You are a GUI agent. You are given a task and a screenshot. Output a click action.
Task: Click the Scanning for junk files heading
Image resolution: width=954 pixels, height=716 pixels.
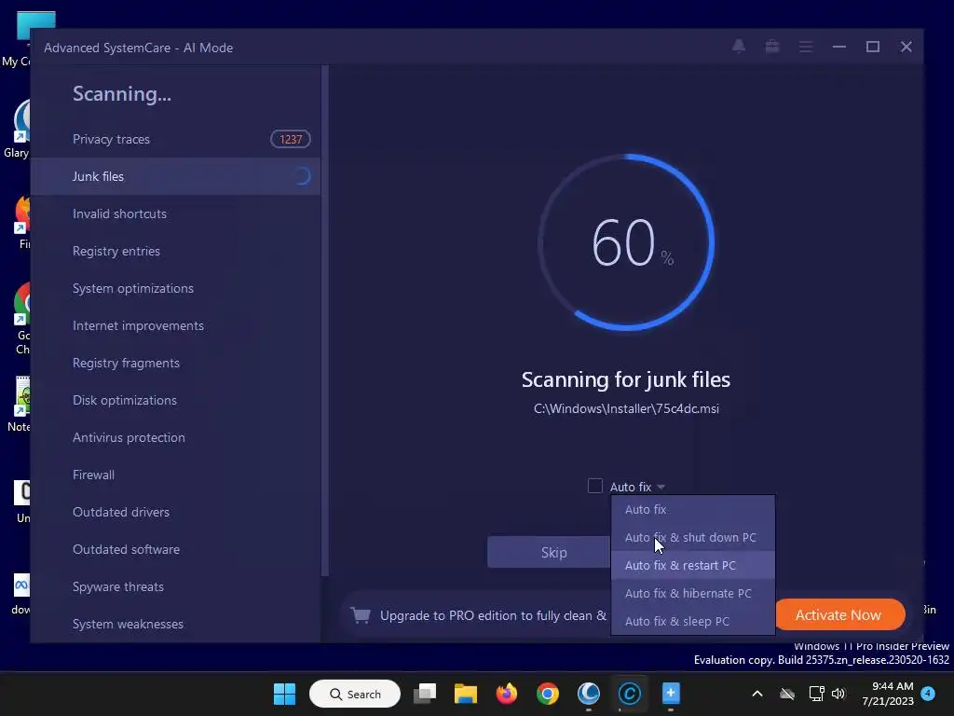click(x=626, y=380)
